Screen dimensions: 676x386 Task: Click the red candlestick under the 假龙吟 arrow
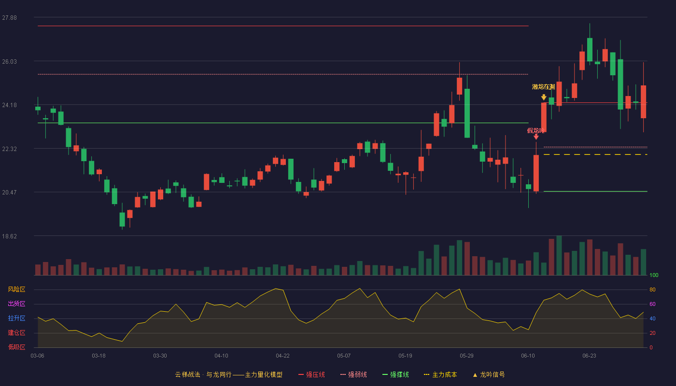click(536, 173)
